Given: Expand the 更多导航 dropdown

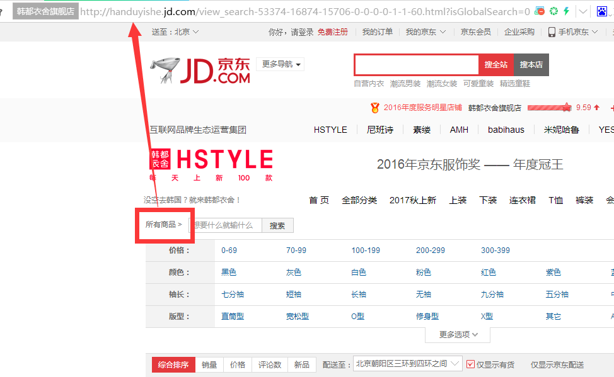Looking at the screenshot, I should coord(281,64).
